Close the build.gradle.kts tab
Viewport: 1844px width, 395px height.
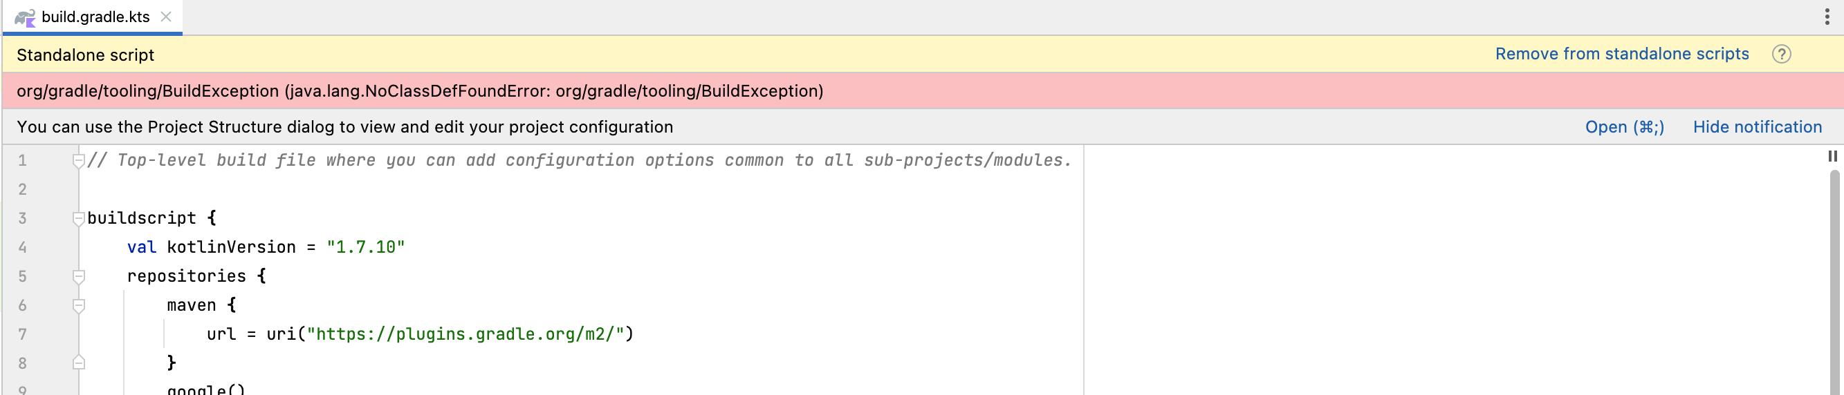pyautogui.click(x=166, y=17)
